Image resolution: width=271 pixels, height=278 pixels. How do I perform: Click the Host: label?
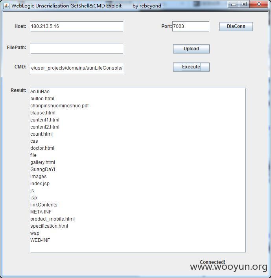(x=20, y=26)
